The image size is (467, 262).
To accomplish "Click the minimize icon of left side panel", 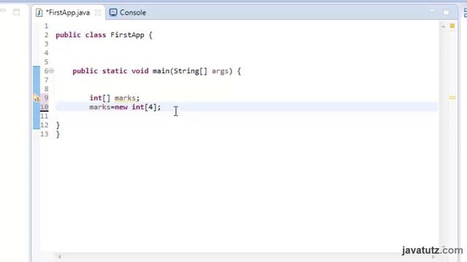I will tap(3, 11).
